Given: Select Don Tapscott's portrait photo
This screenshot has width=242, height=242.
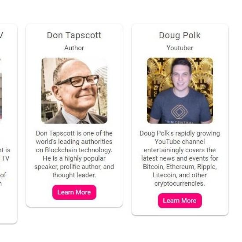Looking at the screenshot, I should click(x=74, y=91).
